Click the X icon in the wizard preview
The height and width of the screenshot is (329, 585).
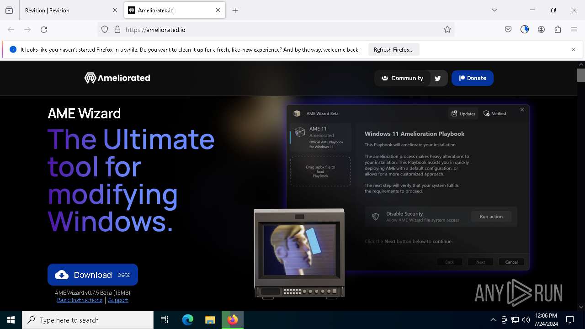click(x=522, y=110)
